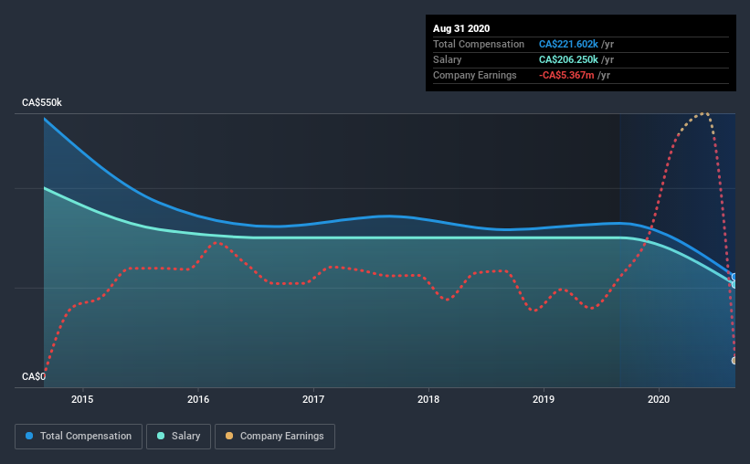The height and width of the screenshot is (464, 750).
Task: Toggle the Company Earnings legend button
Action: 275,437
